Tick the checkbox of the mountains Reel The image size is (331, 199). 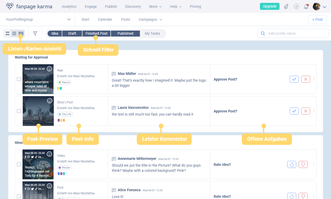pos(19,79)
